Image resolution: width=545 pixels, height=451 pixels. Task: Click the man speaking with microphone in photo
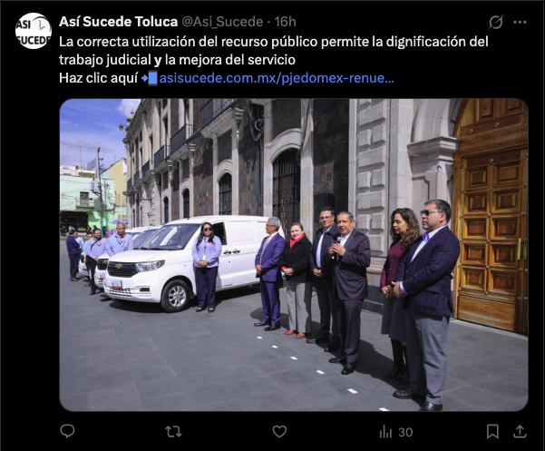coord(348,292)
